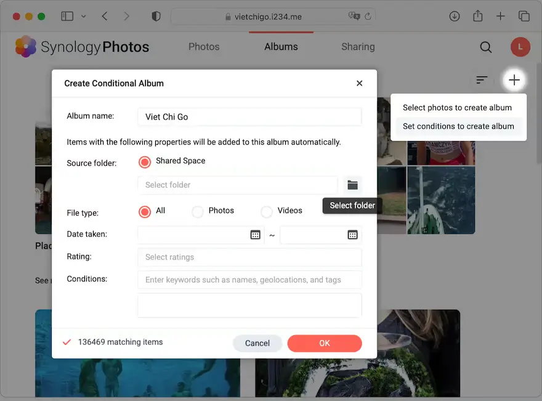Select the Shared Space radio button
Viewport: 542px width, 401px height.
point(145,162)
